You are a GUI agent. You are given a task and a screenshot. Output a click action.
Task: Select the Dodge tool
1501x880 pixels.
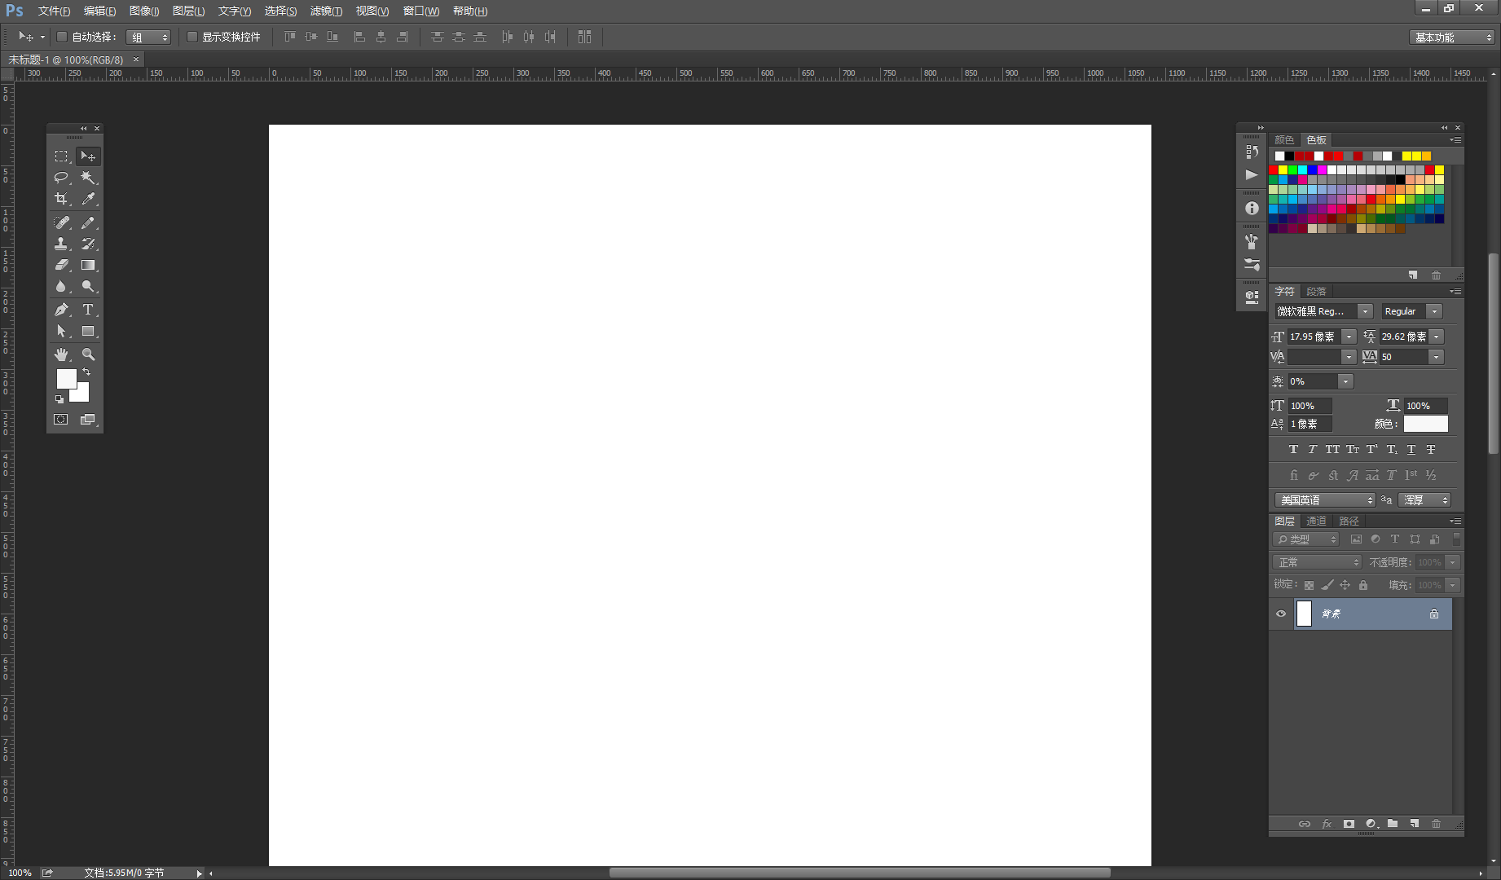point(88,286)
